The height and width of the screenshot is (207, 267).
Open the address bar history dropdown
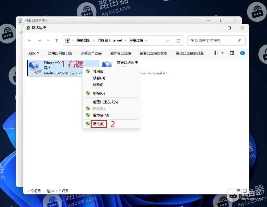(x=167, y=41)
